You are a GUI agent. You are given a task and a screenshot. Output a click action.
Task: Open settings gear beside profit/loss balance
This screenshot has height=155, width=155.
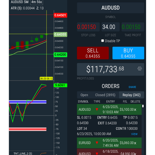pyautogui.click(x=139, y=69)
